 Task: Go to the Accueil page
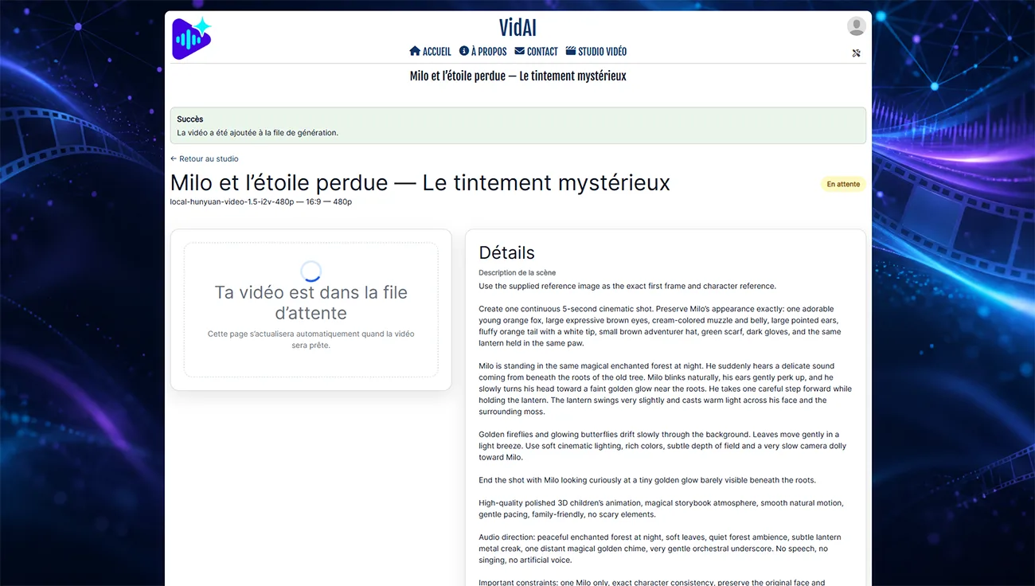[x=430, y=52]
